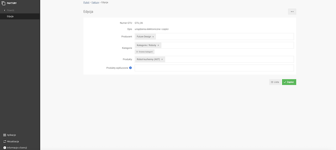Image resolution: width=336 pixels, height=150 pixels.
Task: Click the Faktury module icon in sidebar
Action: (x=4, y=3)
